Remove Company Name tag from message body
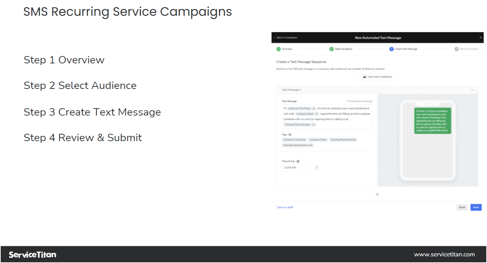Screen dimensions: 487x263 pyautogui.click(x=316, y=114)
